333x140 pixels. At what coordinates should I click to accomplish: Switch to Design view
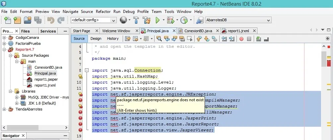click(x=96, y=39)
